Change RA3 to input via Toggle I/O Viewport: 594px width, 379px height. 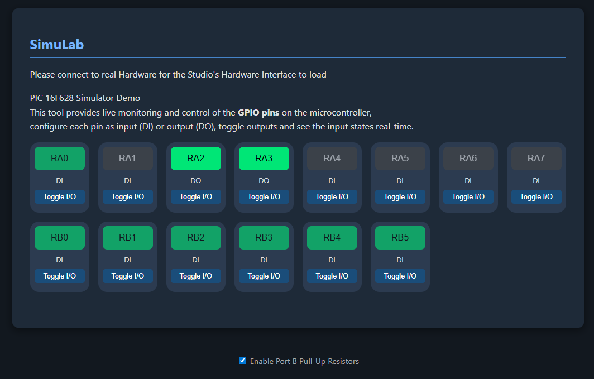coord(264,196)
